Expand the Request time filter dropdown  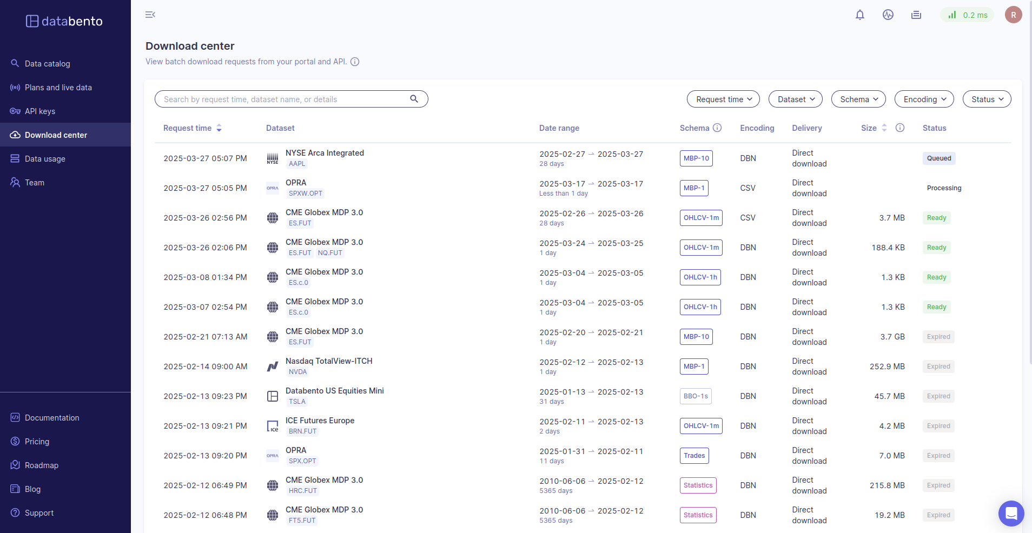723,99
